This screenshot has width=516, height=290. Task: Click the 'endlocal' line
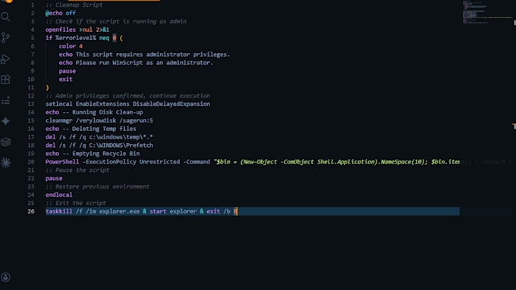tap(59, 195)
